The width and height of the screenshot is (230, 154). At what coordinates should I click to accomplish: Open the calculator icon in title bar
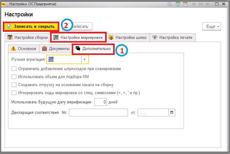tap(178, 4)
